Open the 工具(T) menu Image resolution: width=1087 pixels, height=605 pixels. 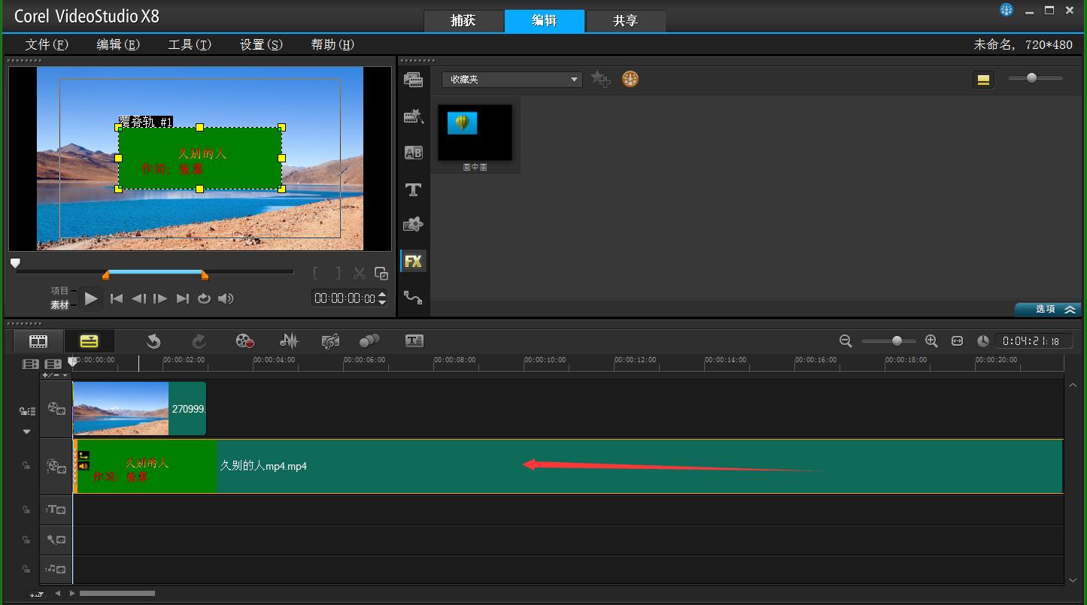click(x=190, y=44)
